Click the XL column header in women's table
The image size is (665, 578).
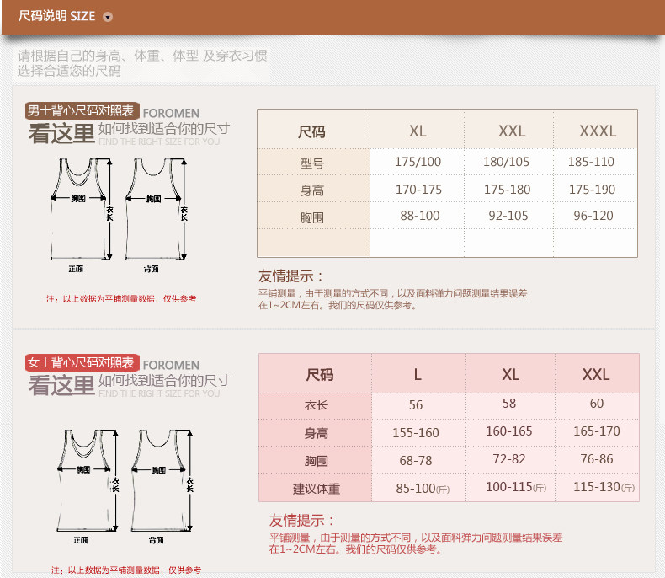point(511,374)
